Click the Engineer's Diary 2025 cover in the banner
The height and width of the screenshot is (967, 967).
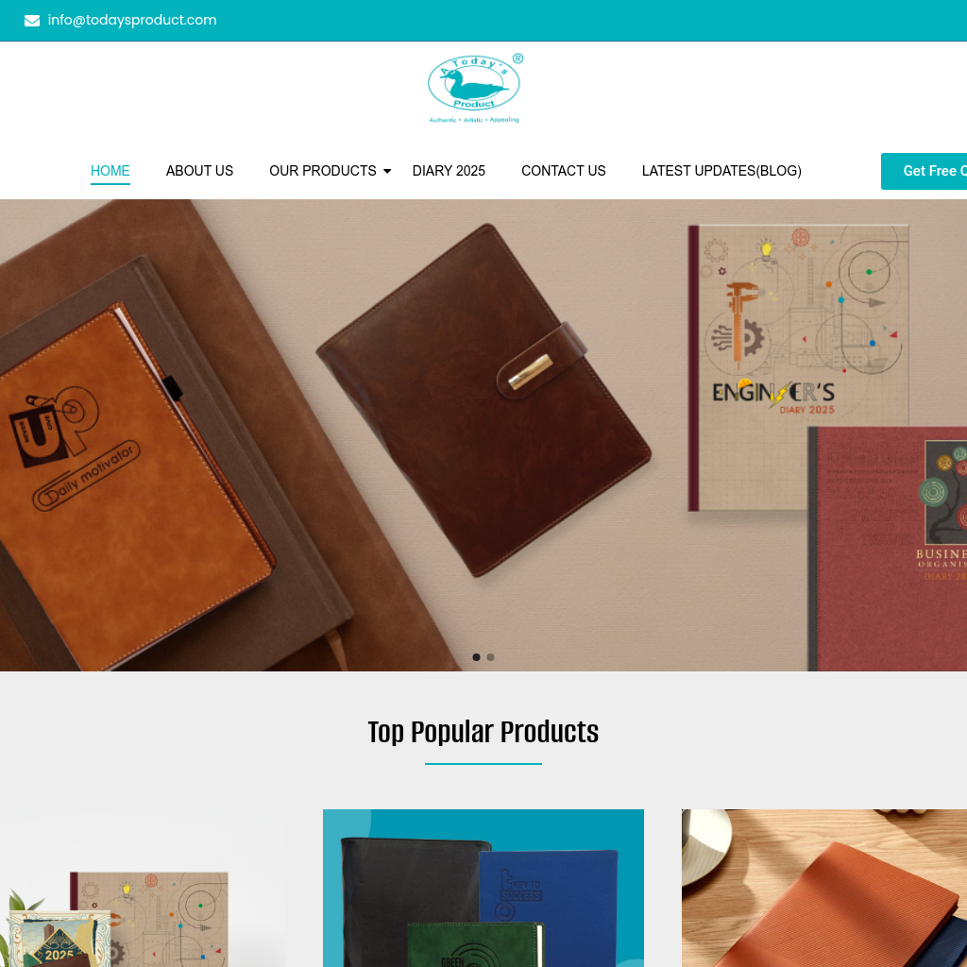point(797,367)
